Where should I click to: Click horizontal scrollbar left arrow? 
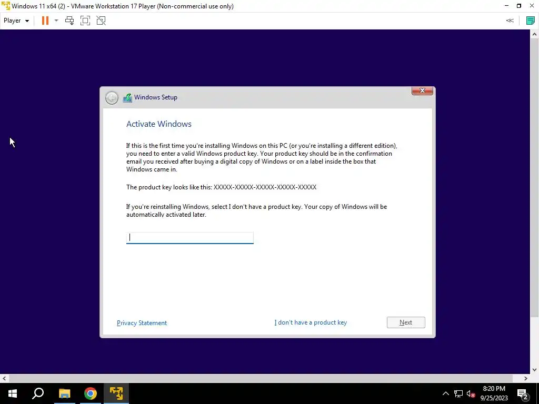[x=4, y=378]
